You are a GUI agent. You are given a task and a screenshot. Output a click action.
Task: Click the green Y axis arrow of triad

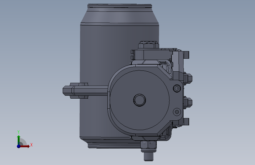tap(19, 140)
